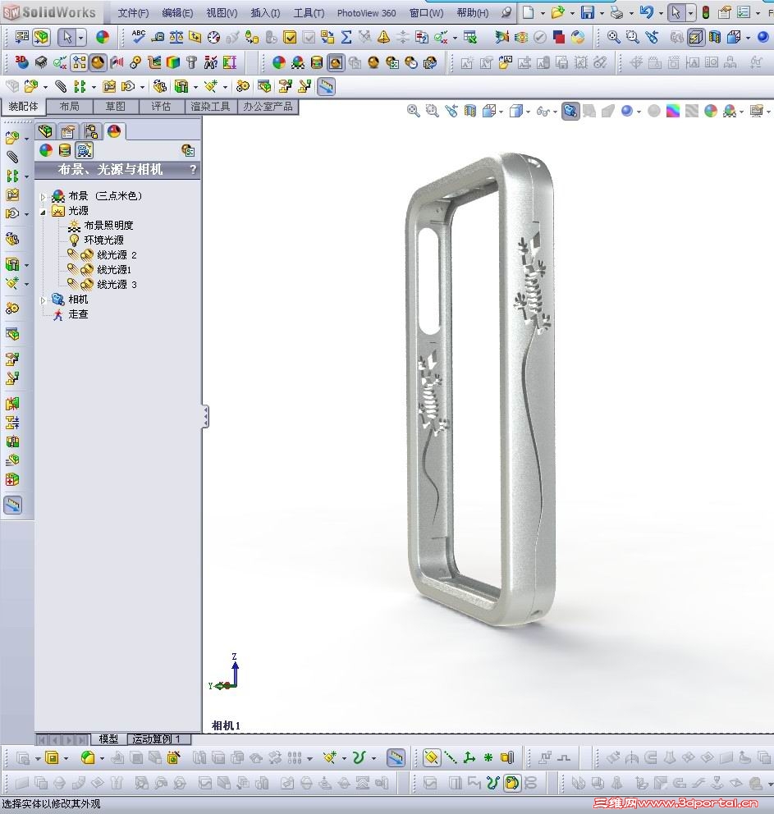This screenshot has width=774, height=814.
Task: Click the circuit chip icon
Action: [41, 63]
